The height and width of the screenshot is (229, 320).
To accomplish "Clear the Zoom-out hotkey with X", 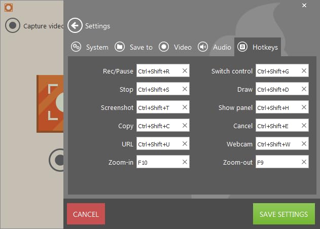I will point(304,162).
